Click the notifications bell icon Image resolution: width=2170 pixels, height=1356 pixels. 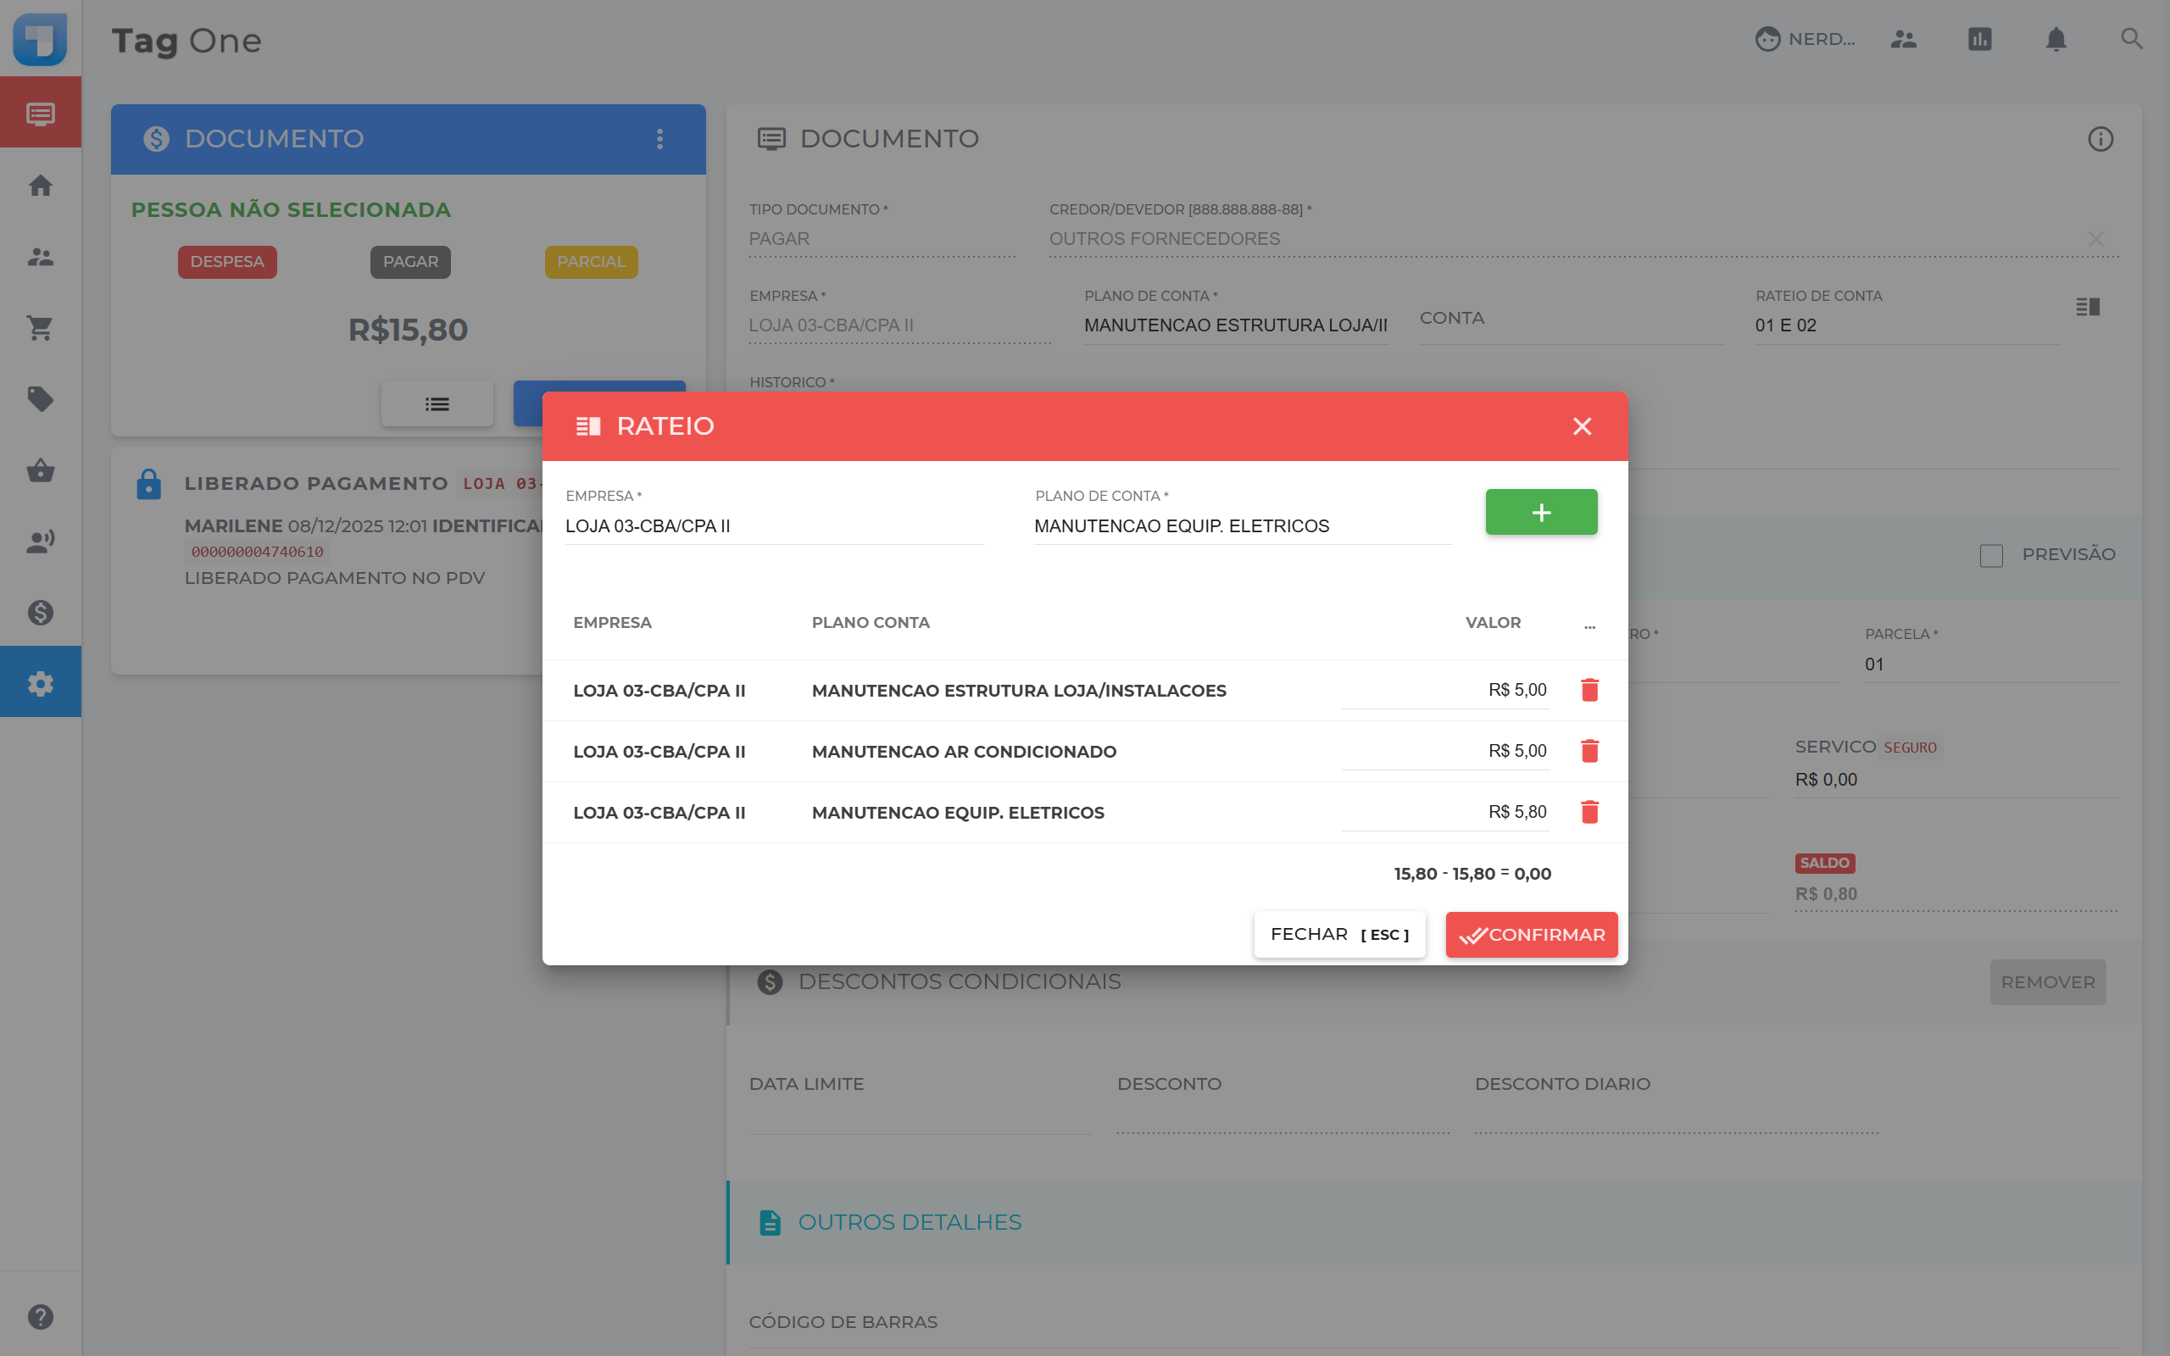2056,40
